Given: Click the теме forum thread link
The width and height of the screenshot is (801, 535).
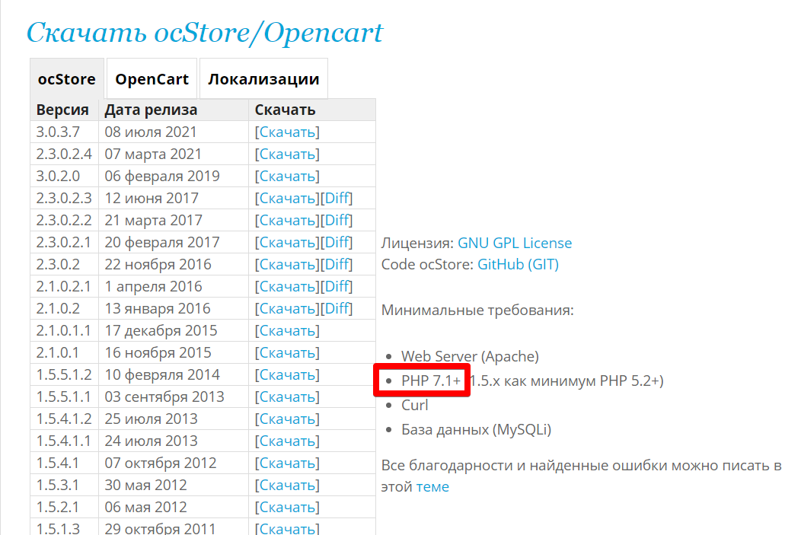Looking at the screenshot, I should (x=432, y=487).
